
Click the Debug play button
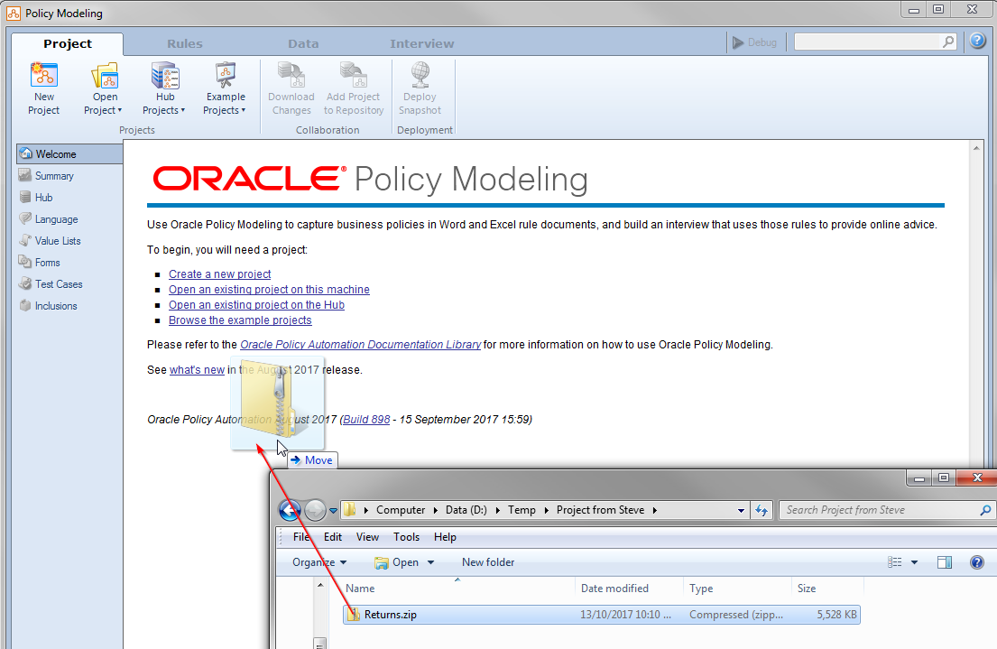(754, 42)
